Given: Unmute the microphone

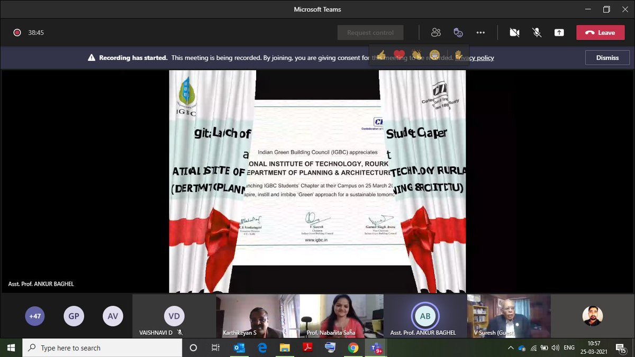Looking at the screenshot, I should click(537, 32).
